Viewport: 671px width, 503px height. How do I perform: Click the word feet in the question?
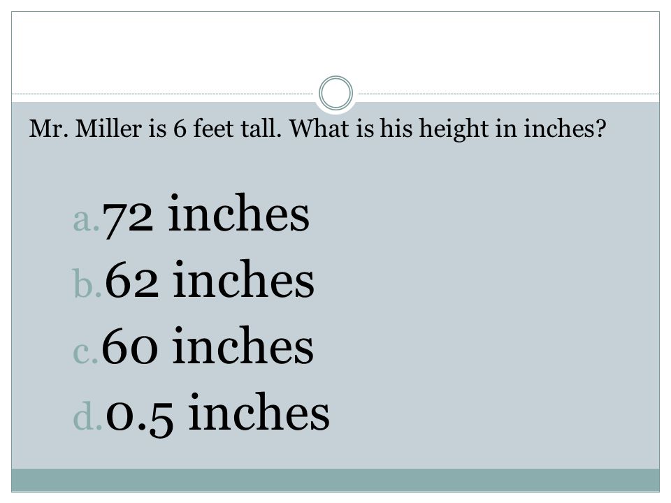pyautogui.click(x=214, y=128)
